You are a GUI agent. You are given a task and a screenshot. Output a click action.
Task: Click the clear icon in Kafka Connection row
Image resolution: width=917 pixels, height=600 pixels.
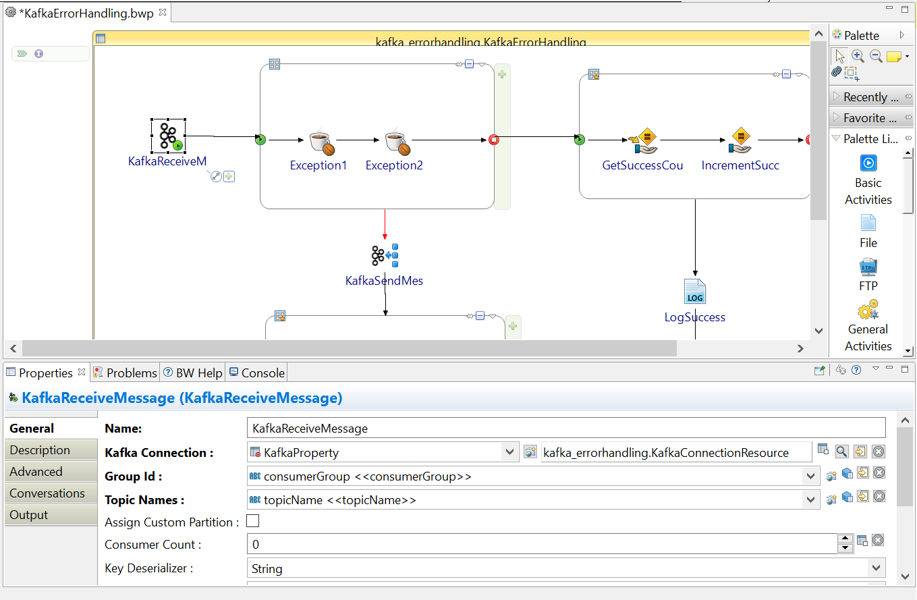pos(879,452)
